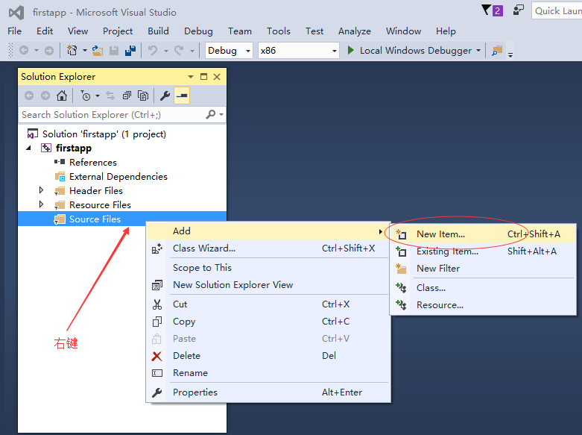Collapse the firstapp project node

click(x=30, y=148)
